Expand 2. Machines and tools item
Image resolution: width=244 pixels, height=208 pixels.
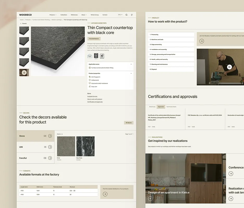(x=171, y=40)
